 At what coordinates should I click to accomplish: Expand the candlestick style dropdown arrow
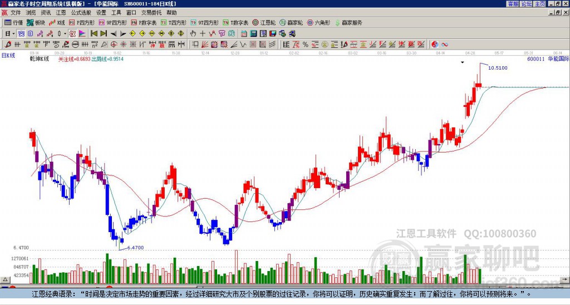65,34
